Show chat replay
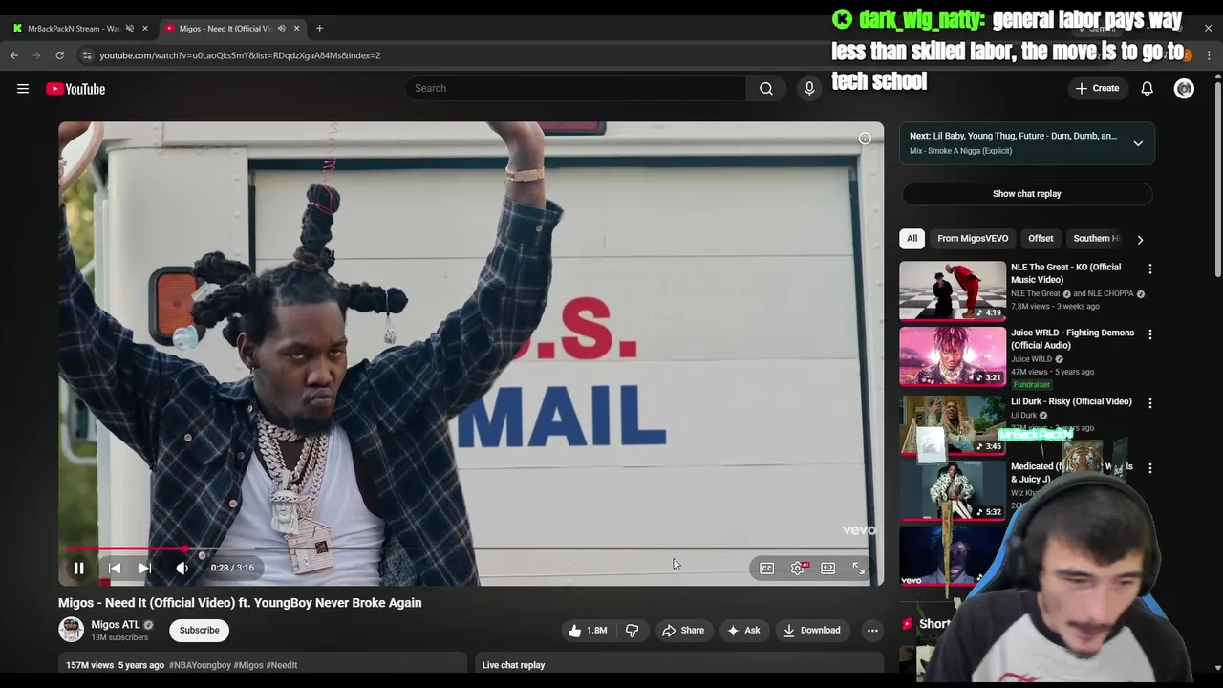1223x688 pixels. coord(1026,194)
